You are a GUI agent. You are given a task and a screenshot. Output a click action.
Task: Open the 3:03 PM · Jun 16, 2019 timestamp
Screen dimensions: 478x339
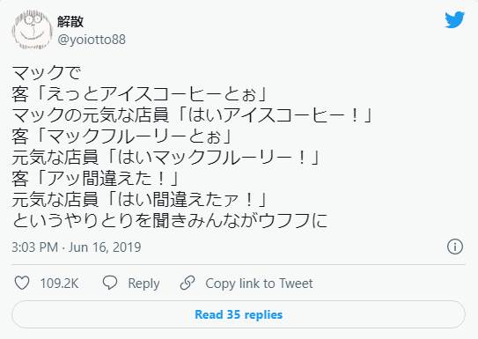[77, 247]
